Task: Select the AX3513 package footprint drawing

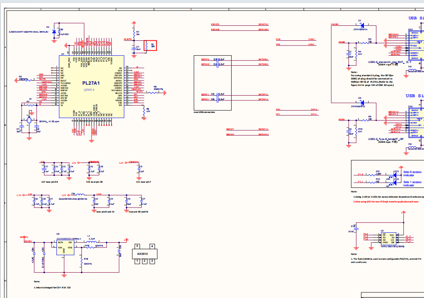Action: pos(145,253)
